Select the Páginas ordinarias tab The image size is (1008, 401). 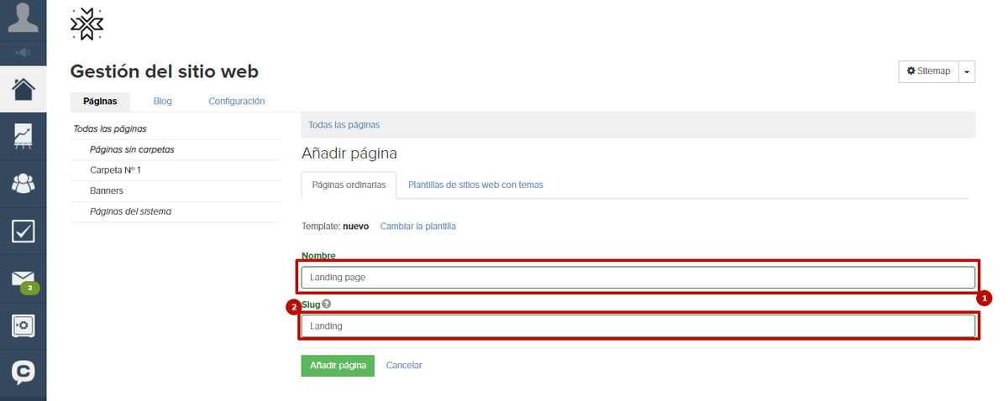[349, 185]
